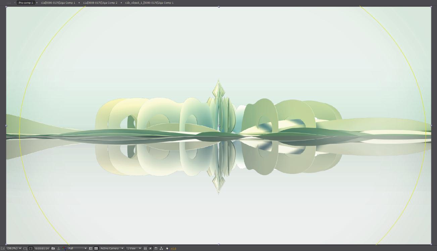The height and width of the screenshot is (251, 437).
Task: Toggle region of interest button
Action: point(91,248)
